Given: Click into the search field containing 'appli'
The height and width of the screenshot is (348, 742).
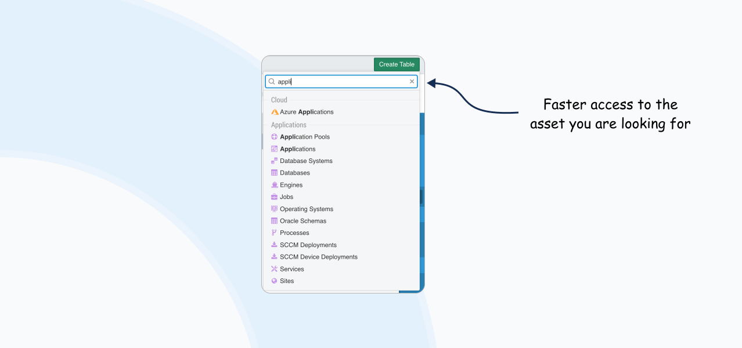Looking at the screenshot, I should (x=341, y=82).
